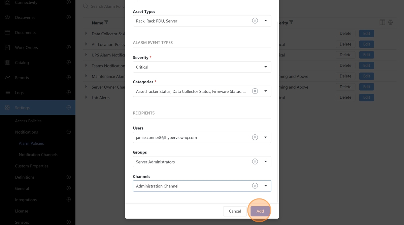
Task: Remove the selected user with clear icon
Action: coord(255,137)
